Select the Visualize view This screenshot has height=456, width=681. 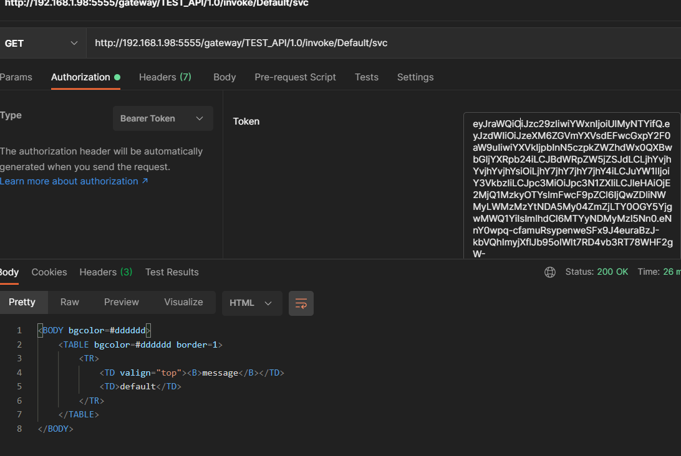[183, 302]
